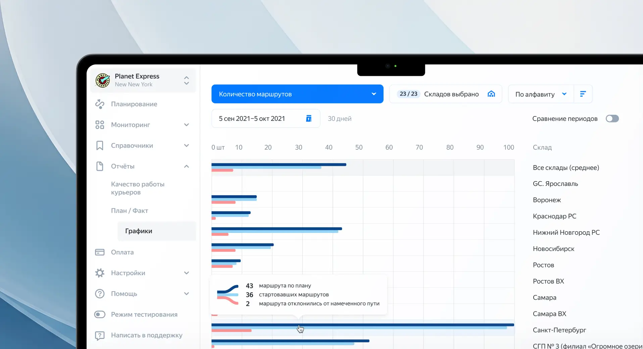This screenshot has height=349, width=643.
Task: Open the План / Факт report
Action: click(x=130, y=210)
